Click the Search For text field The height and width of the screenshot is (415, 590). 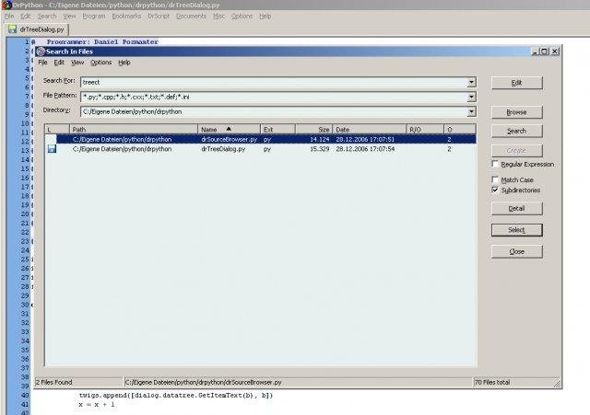pyautogui.click(x=274, y=82)
